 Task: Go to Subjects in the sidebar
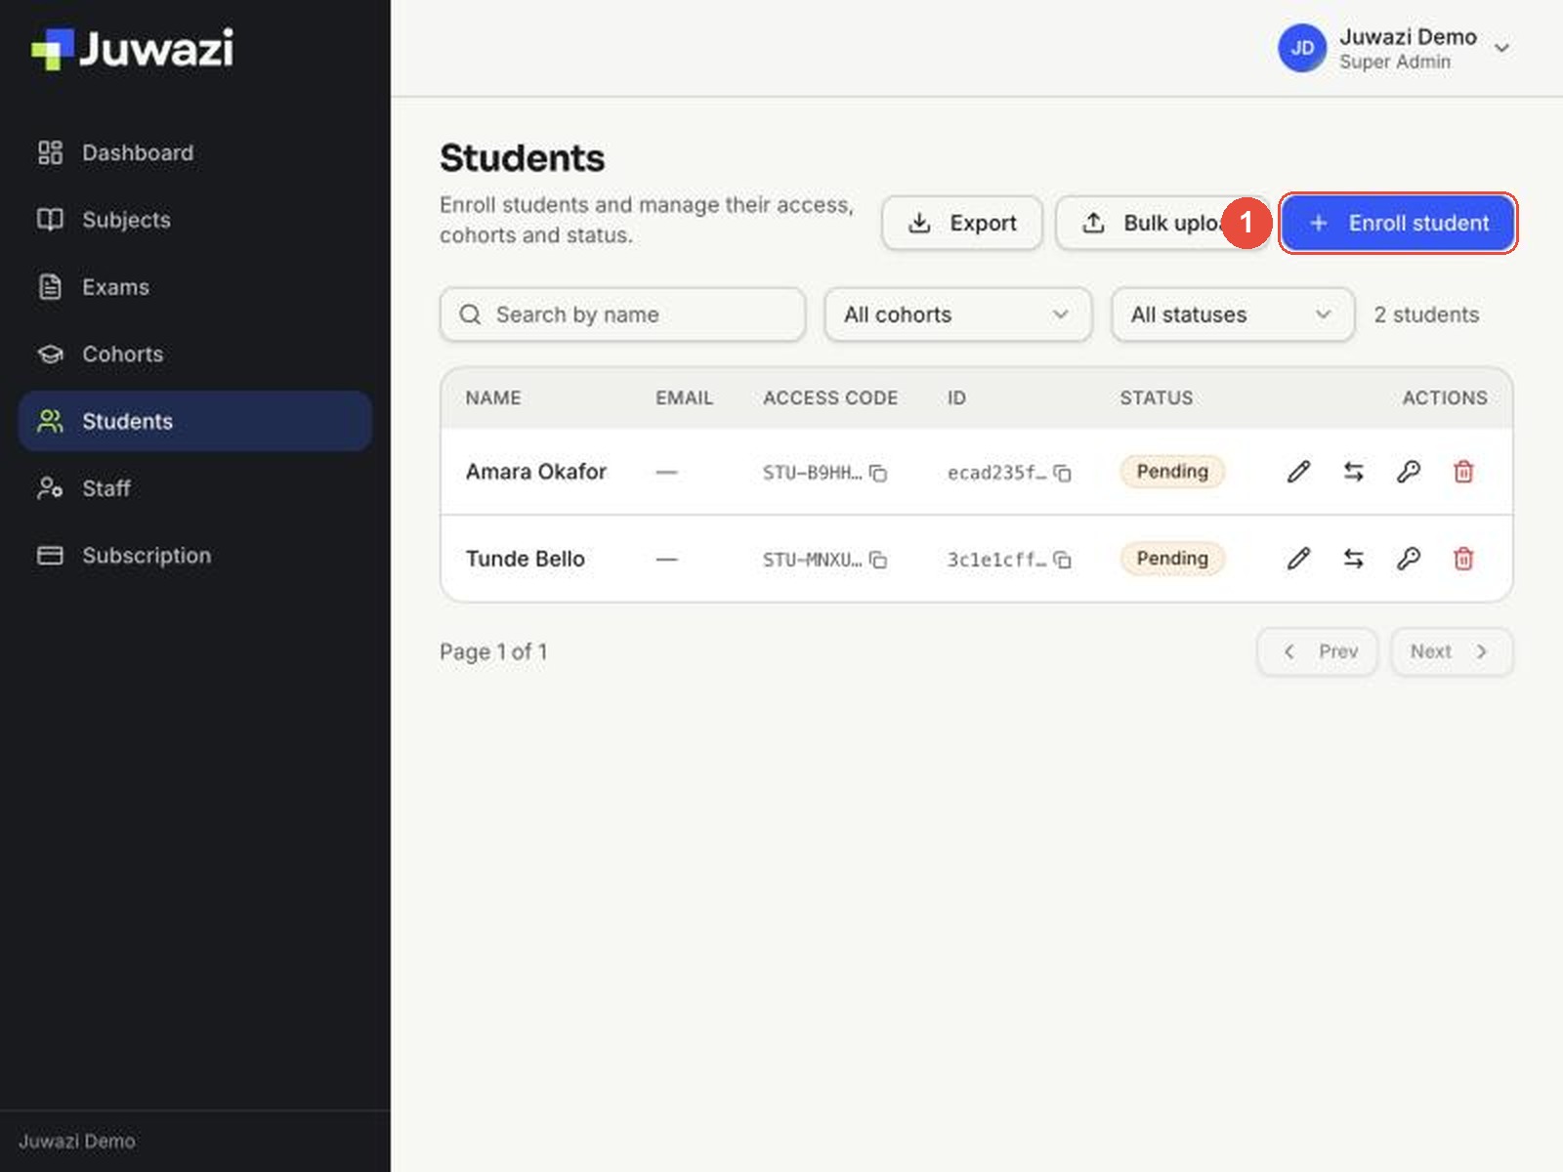click(195, 220)
